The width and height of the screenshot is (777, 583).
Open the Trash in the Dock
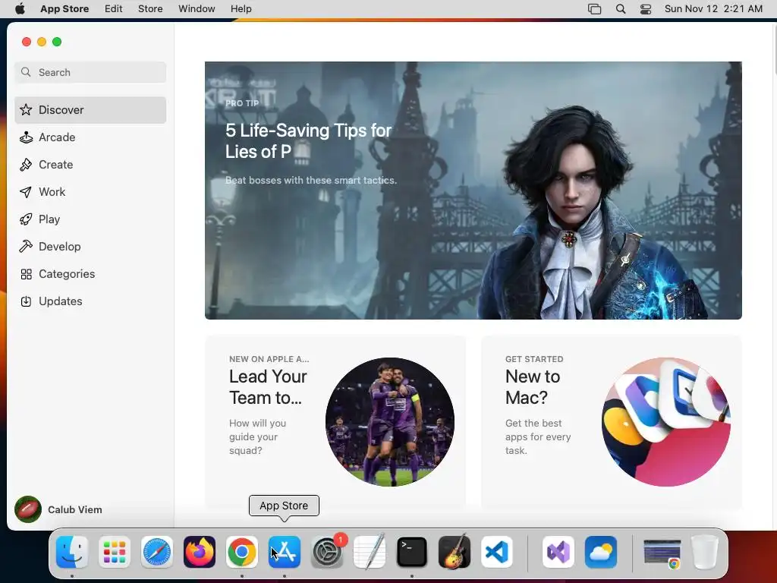pos(705,552)
